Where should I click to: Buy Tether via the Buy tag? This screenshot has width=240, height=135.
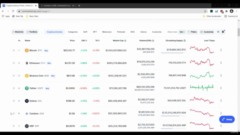click(x=48, y=88)
